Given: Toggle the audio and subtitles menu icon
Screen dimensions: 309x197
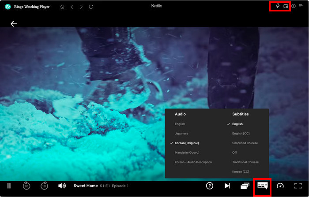Looking at the screenshot, I should [263, 186].
